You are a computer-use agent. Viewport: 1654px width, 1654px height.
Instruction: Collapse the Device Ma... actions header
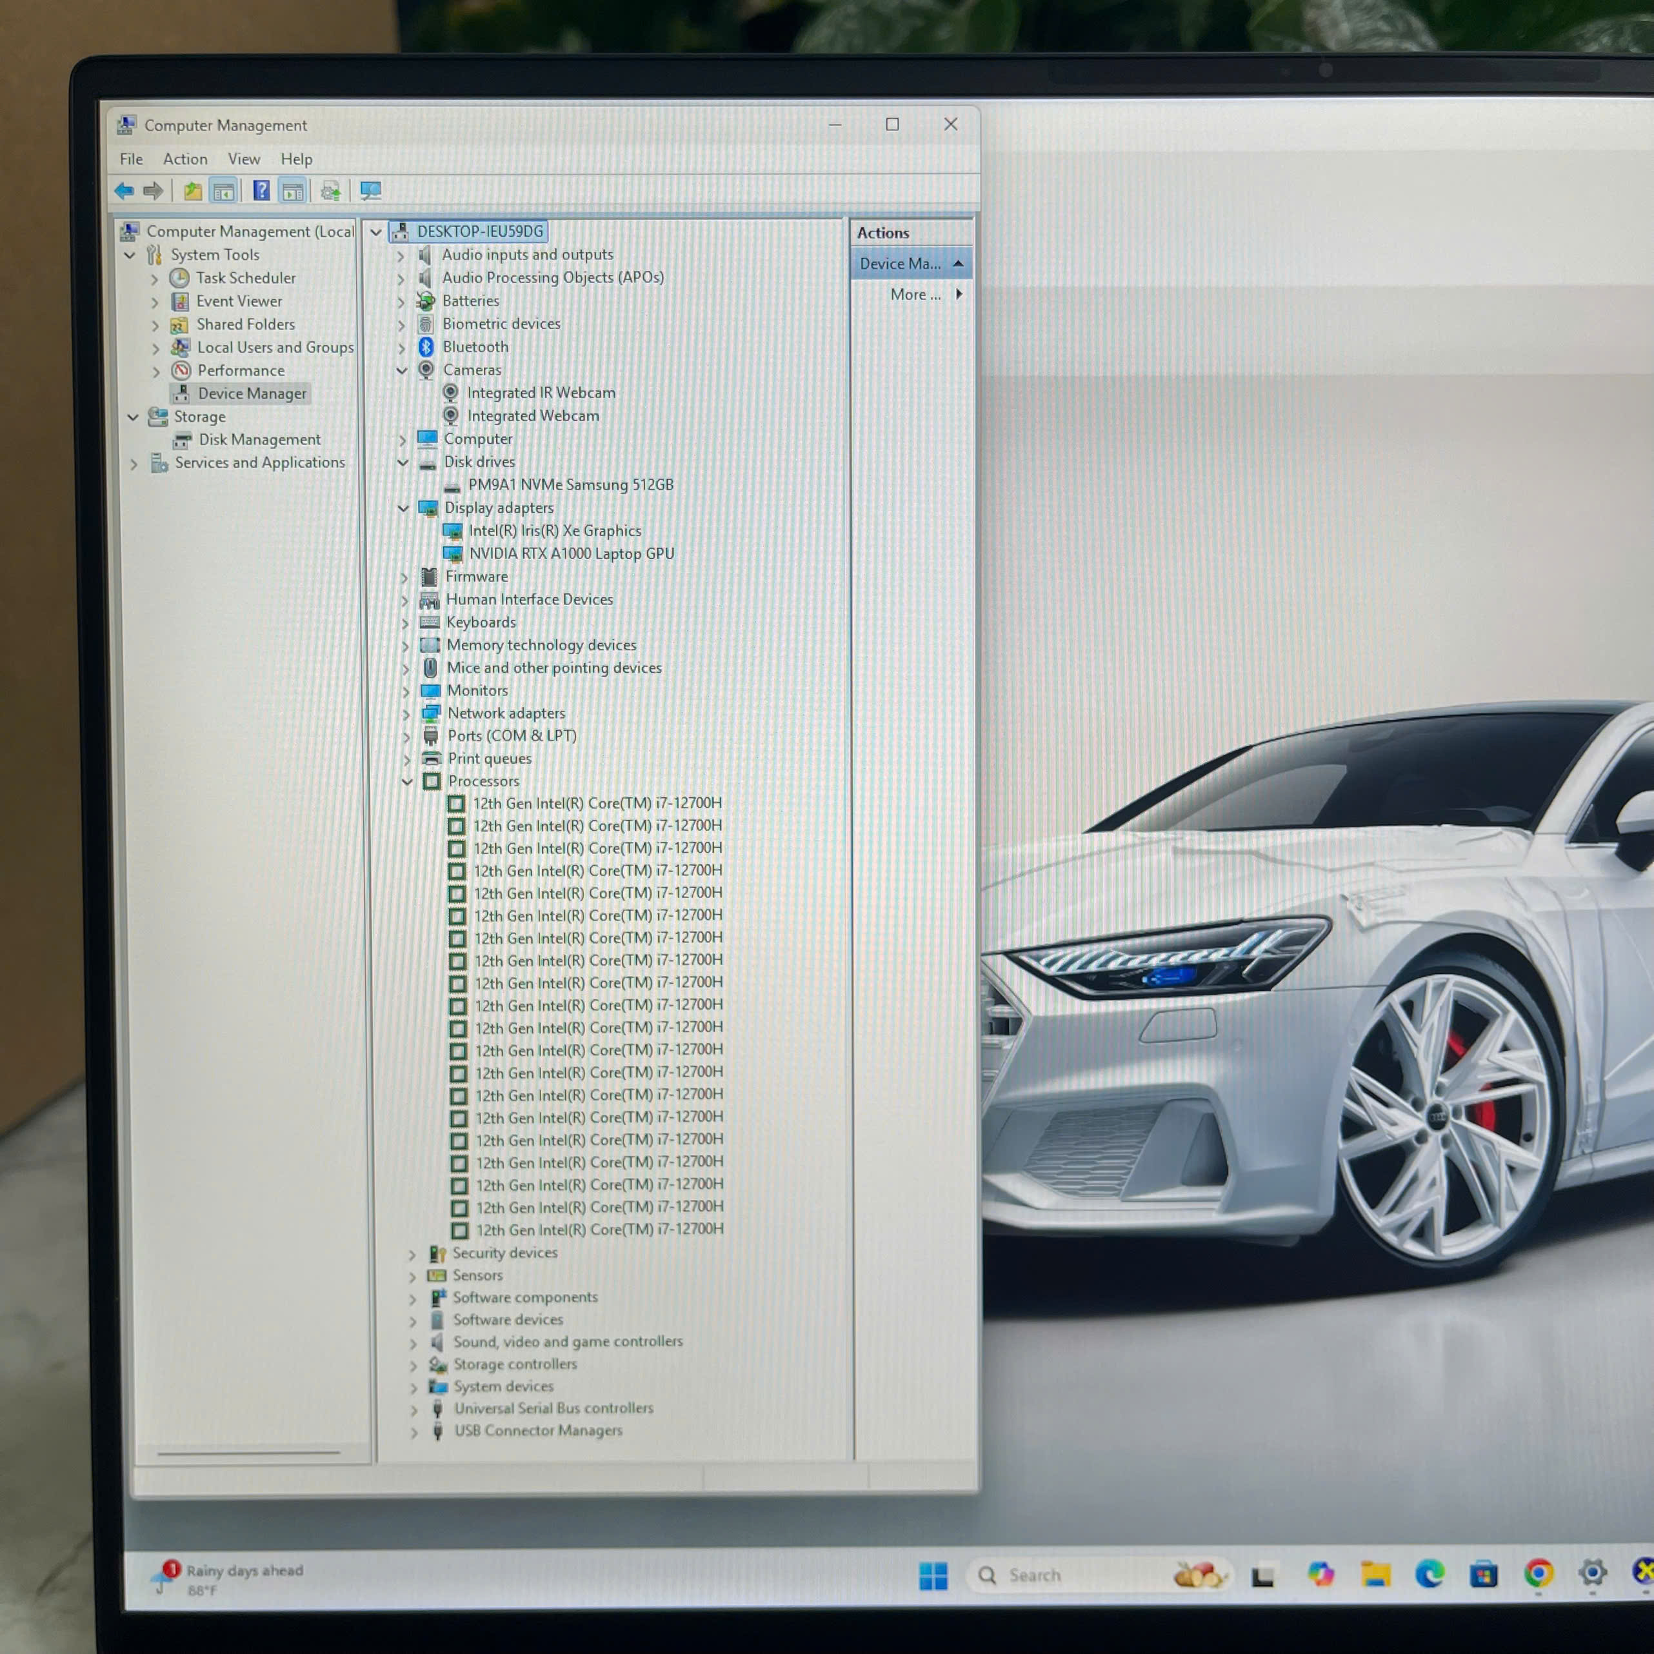pos(958,264)
